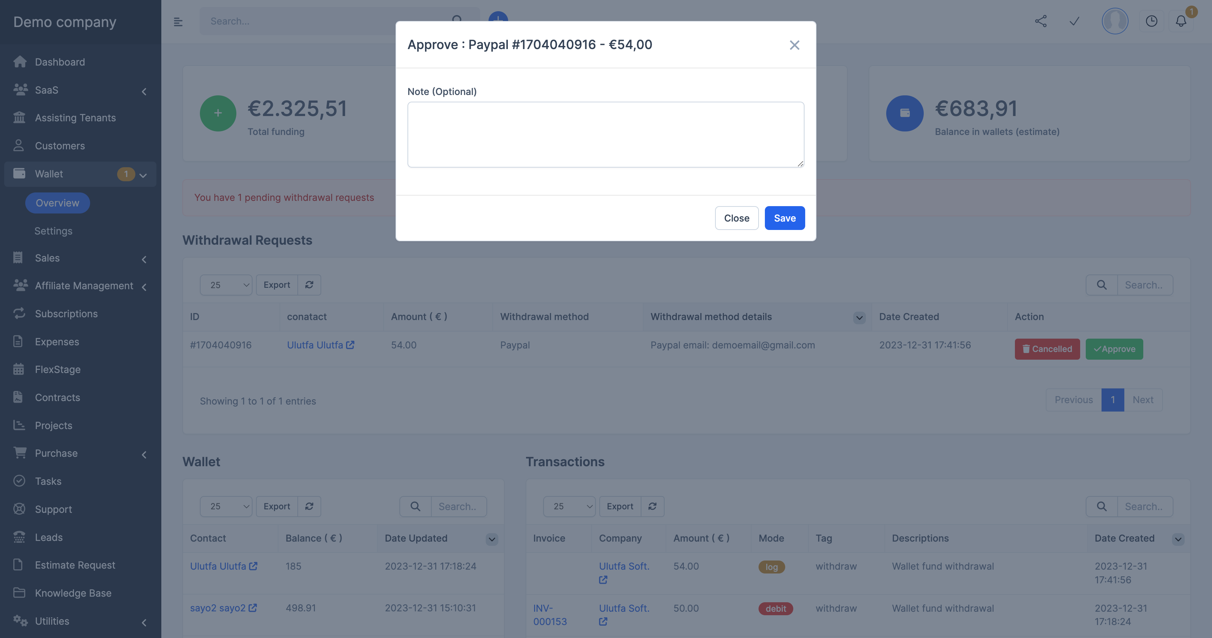Viewport: 1212px width, 638px height.
Task: Open the entries-per-page dropdown in Withdrawal Requests
Action: click(x=226, y=285)
